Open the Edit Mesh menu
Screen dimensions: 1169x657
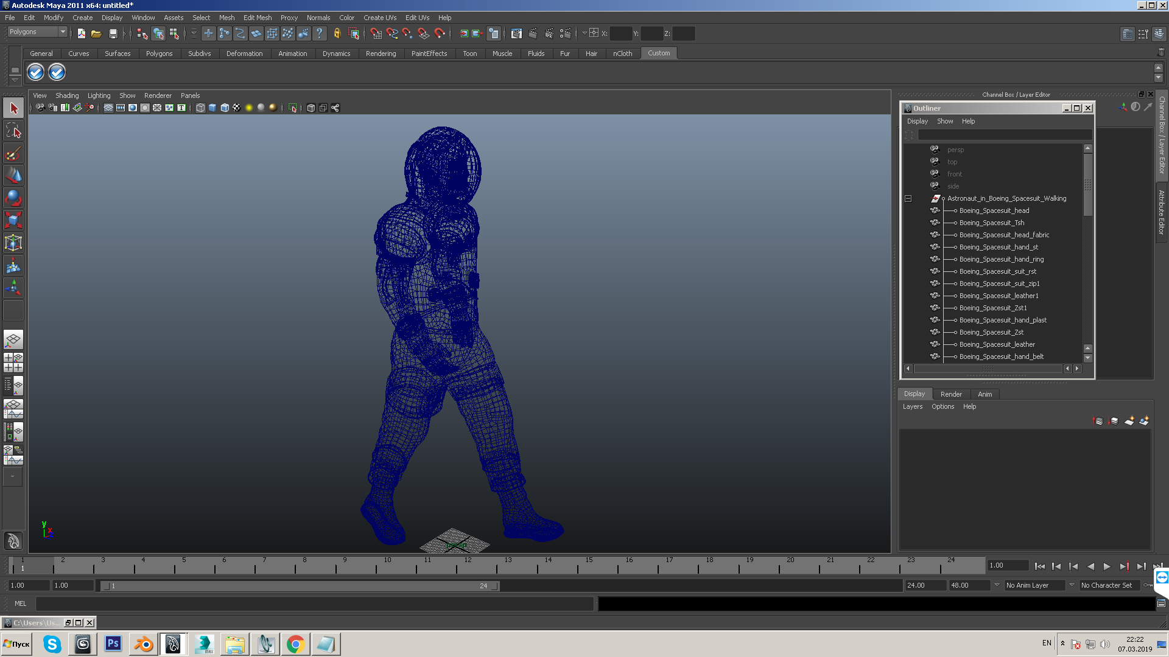point(258,18)
